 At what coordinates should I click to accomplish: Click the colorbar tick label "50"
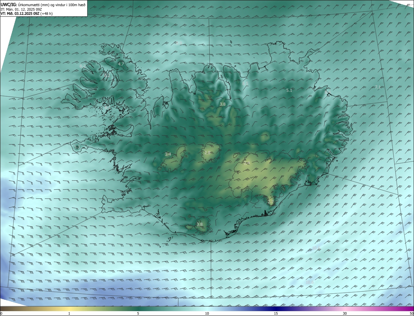coord(411,313)
